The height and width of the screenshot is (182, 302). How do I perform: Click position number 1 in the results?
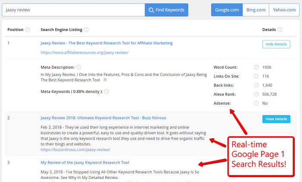point(8,43)
